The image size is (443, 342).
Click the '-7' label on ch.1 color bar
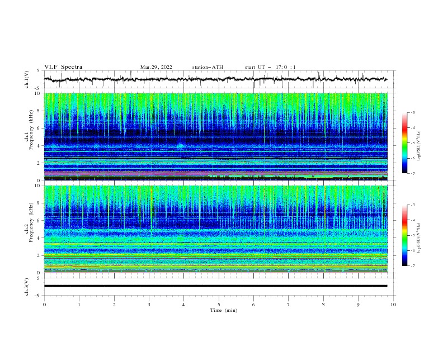tap(413, 173)
